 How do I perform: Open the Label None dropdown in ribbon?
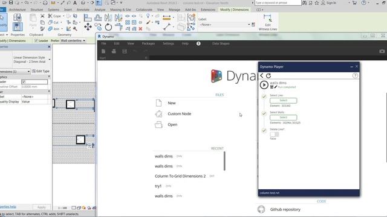coord(225,25)
